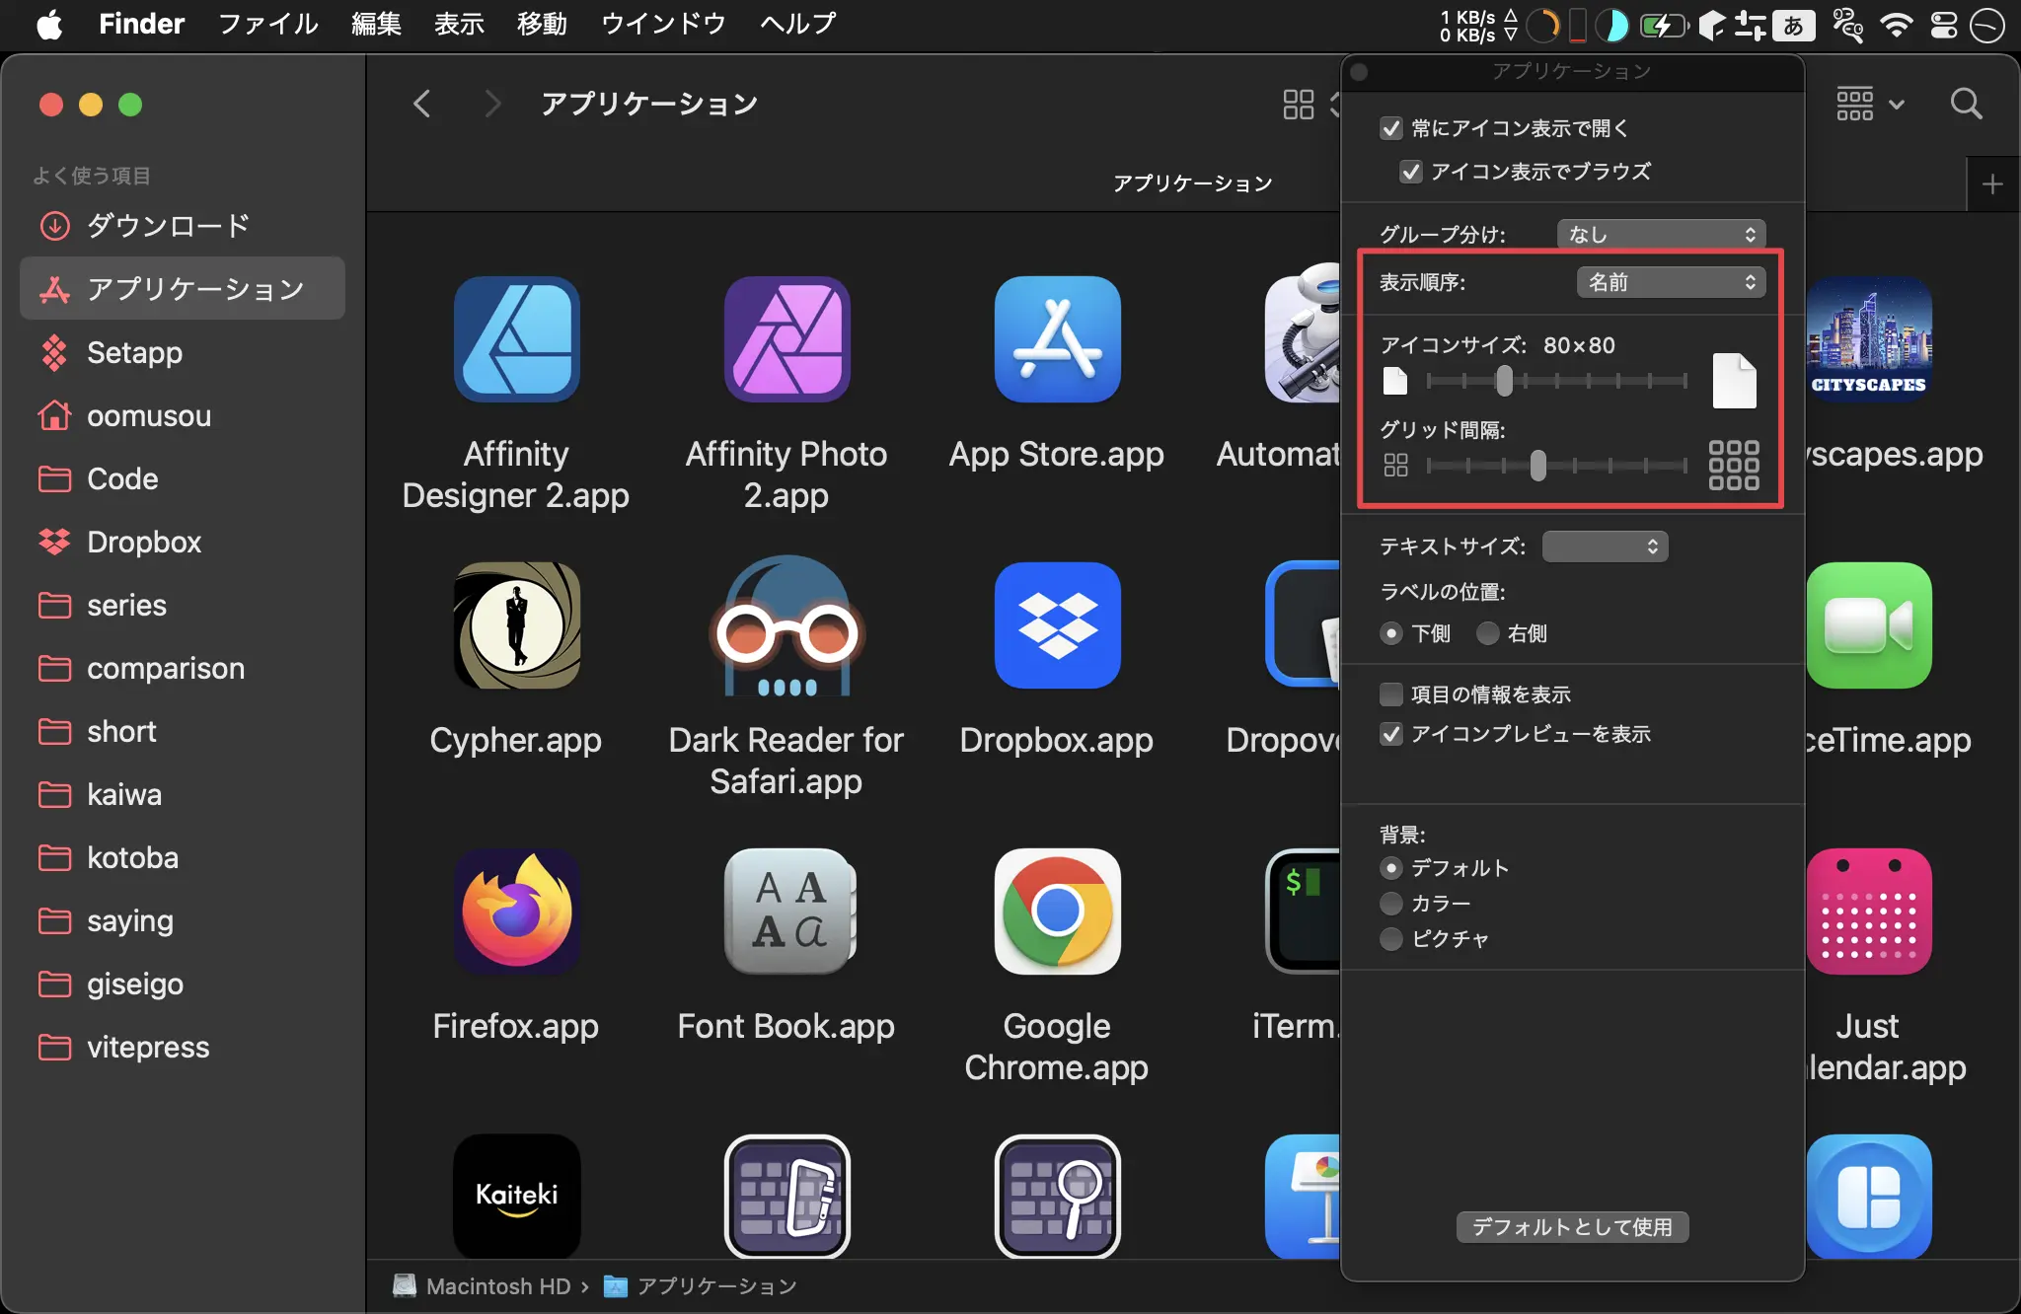Open Code folder in sidebar
Viewport: 2021px width, 1314px height.
tap(183, 478)
